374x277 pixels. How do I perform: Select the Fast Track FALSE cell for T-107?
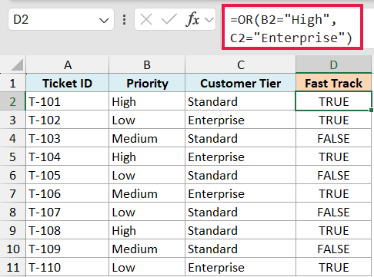click(x=333, y=212)
